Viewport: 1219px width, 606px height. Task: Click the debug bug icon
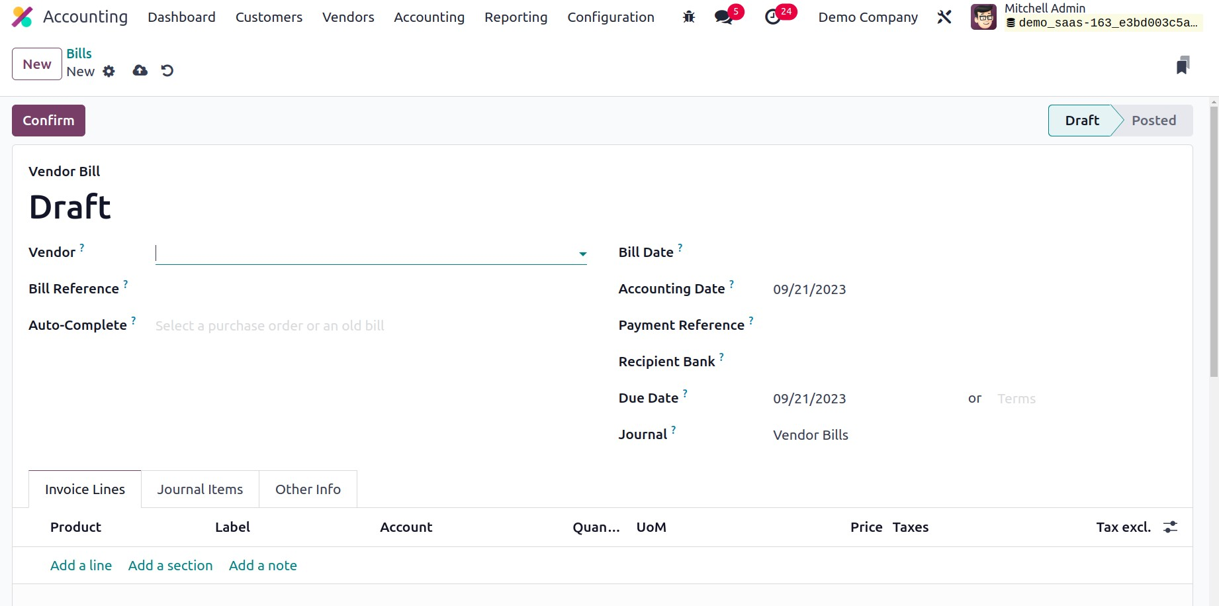689,17
